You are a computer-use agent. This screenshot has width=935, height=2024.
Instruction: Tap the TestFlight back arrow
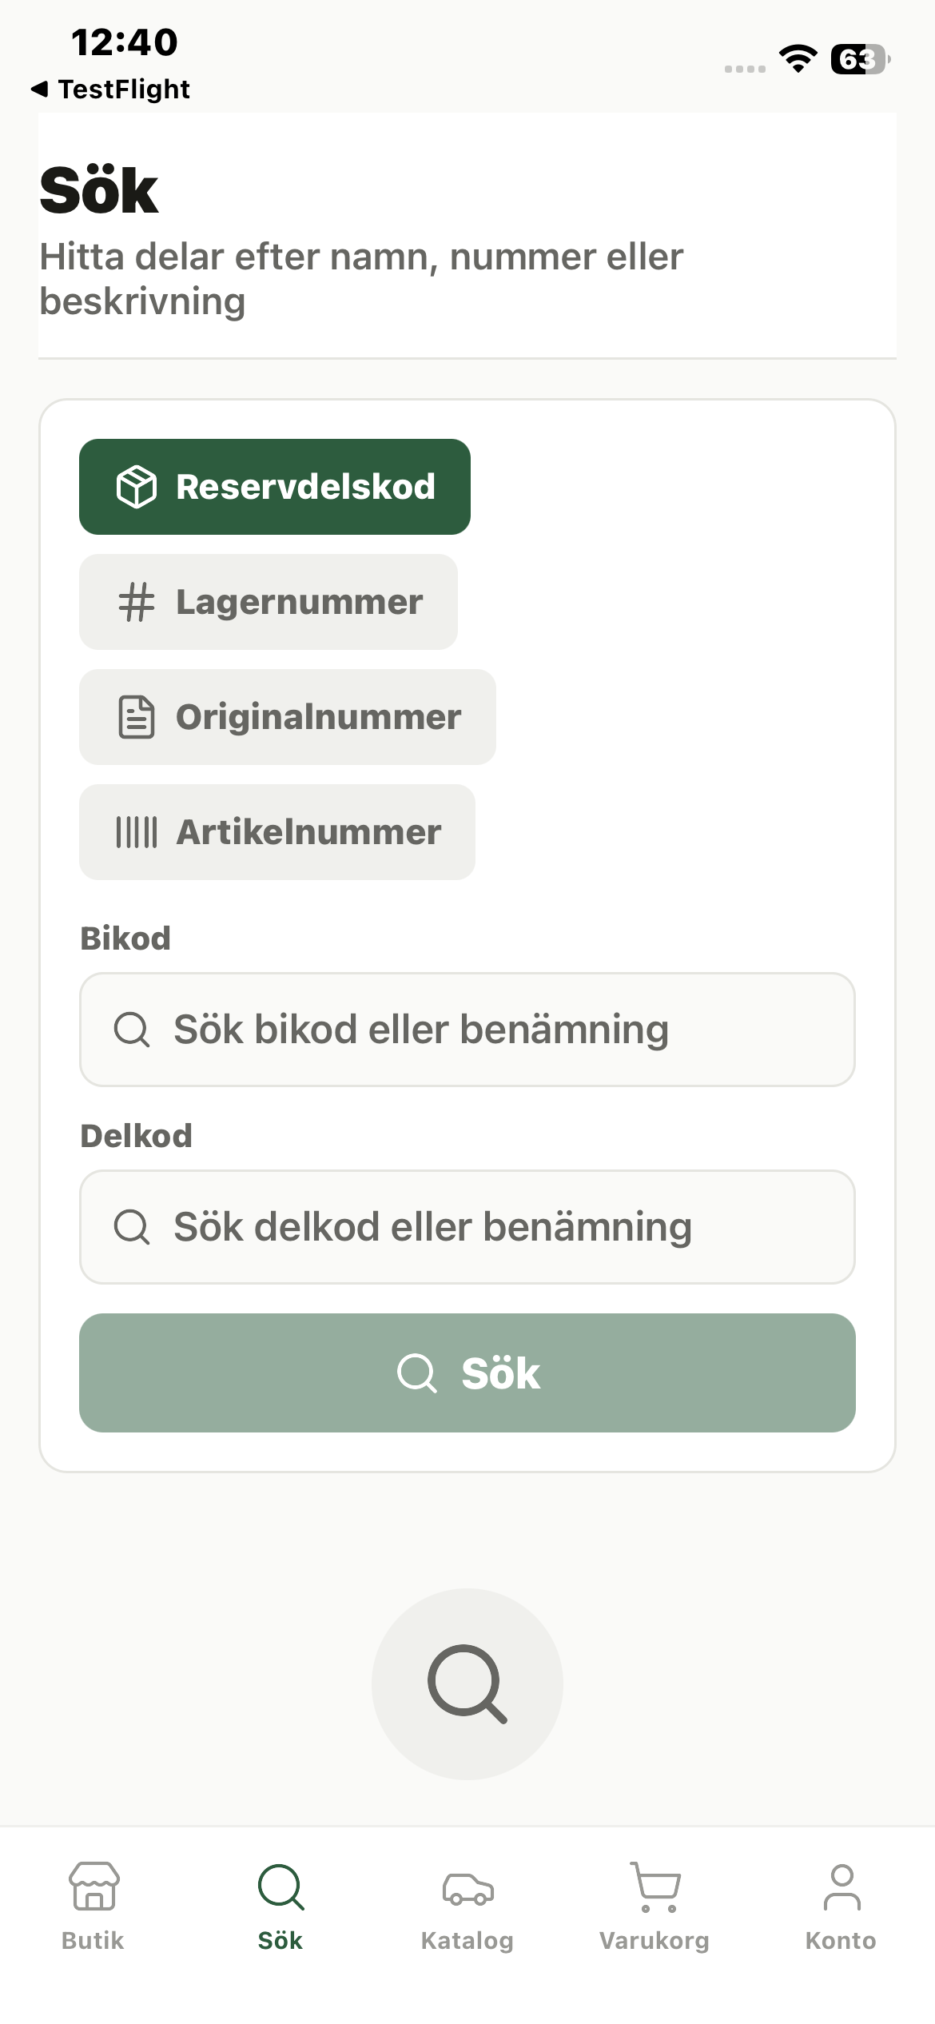(39, 89)
